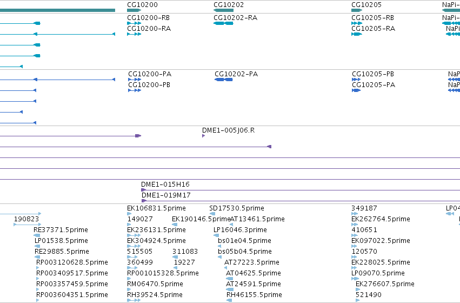
Task: Click EST label RM06470.5prime
Action: [155, 284]
